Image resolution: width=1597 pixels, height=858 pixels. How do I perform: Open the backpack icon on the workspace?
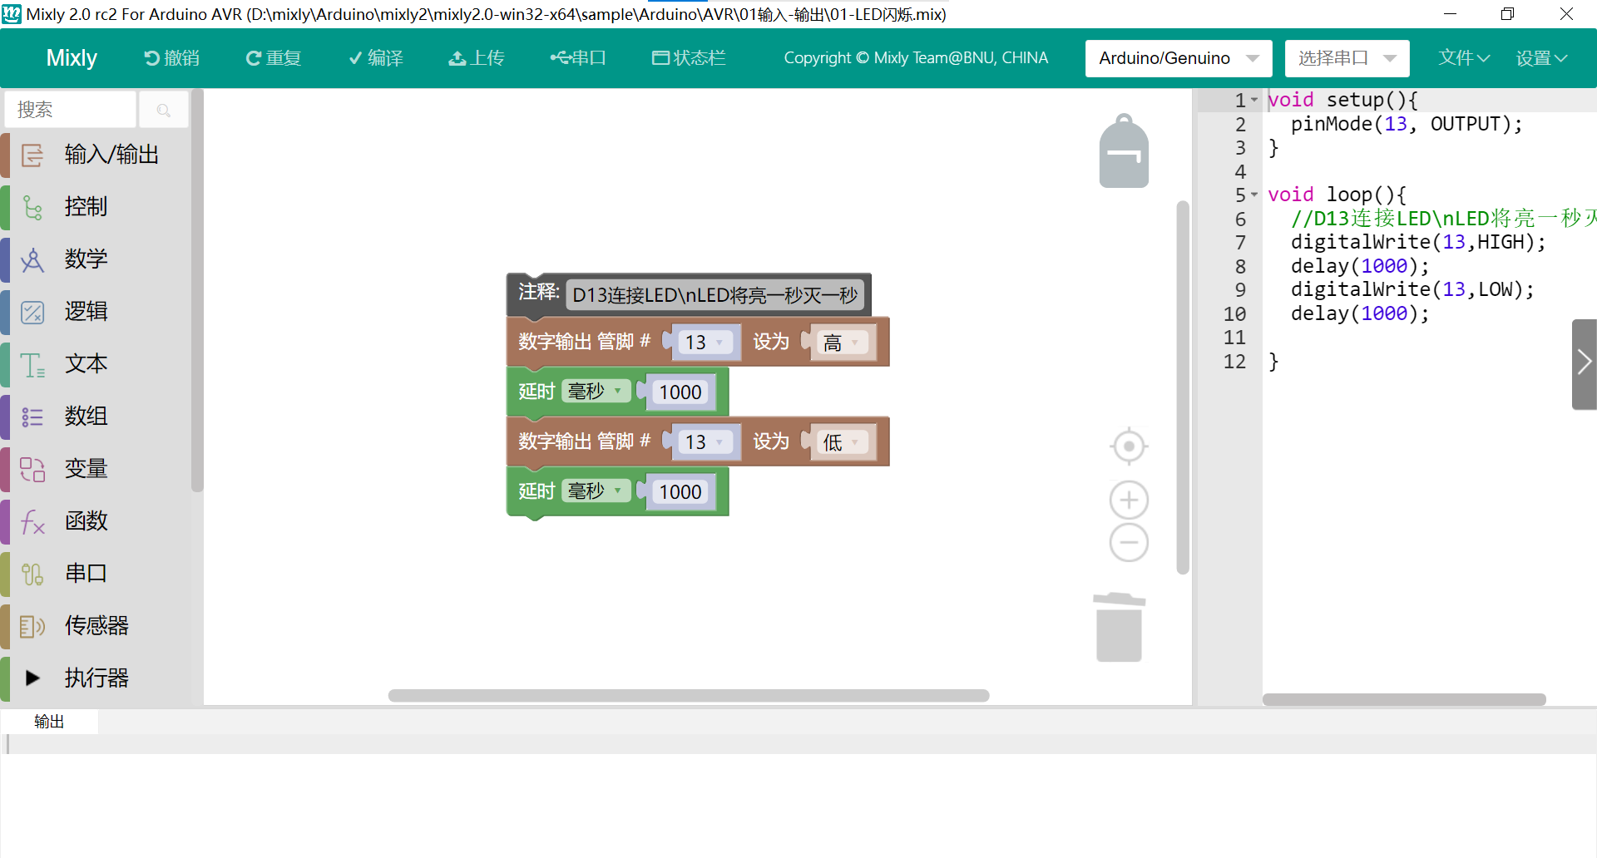pyautogui.click(x=1124, y=152)
